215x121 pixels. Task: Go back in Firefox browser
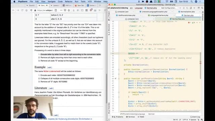(13, 10)
